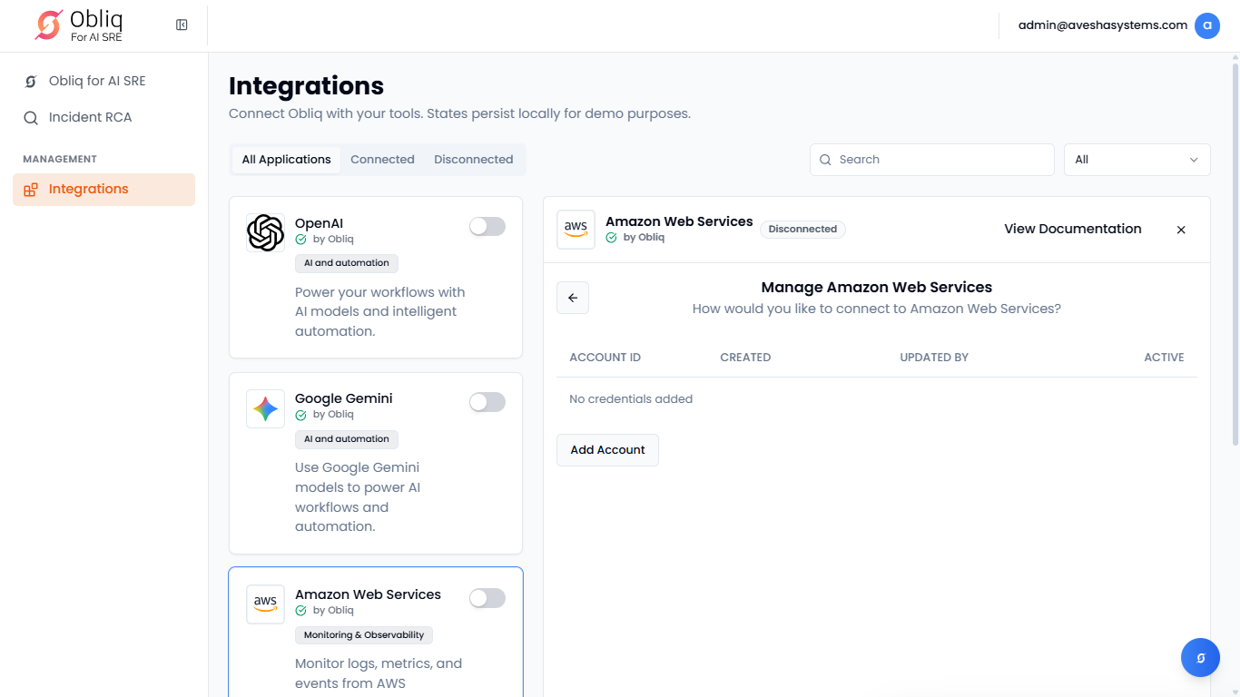Screen dimensions: 1240x697
Task: Open the floating Obliq assistant button
Action: coord(1200,658)
